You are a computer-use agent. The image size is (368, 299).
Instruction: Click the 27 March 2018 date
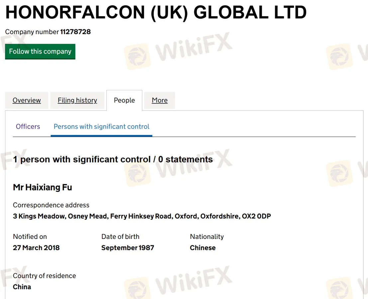(36, 248)
